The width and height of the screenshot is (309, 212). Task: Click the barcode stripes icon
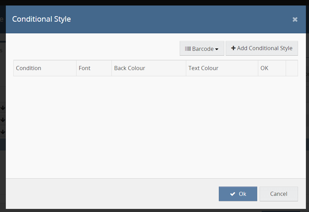point(188,49)
